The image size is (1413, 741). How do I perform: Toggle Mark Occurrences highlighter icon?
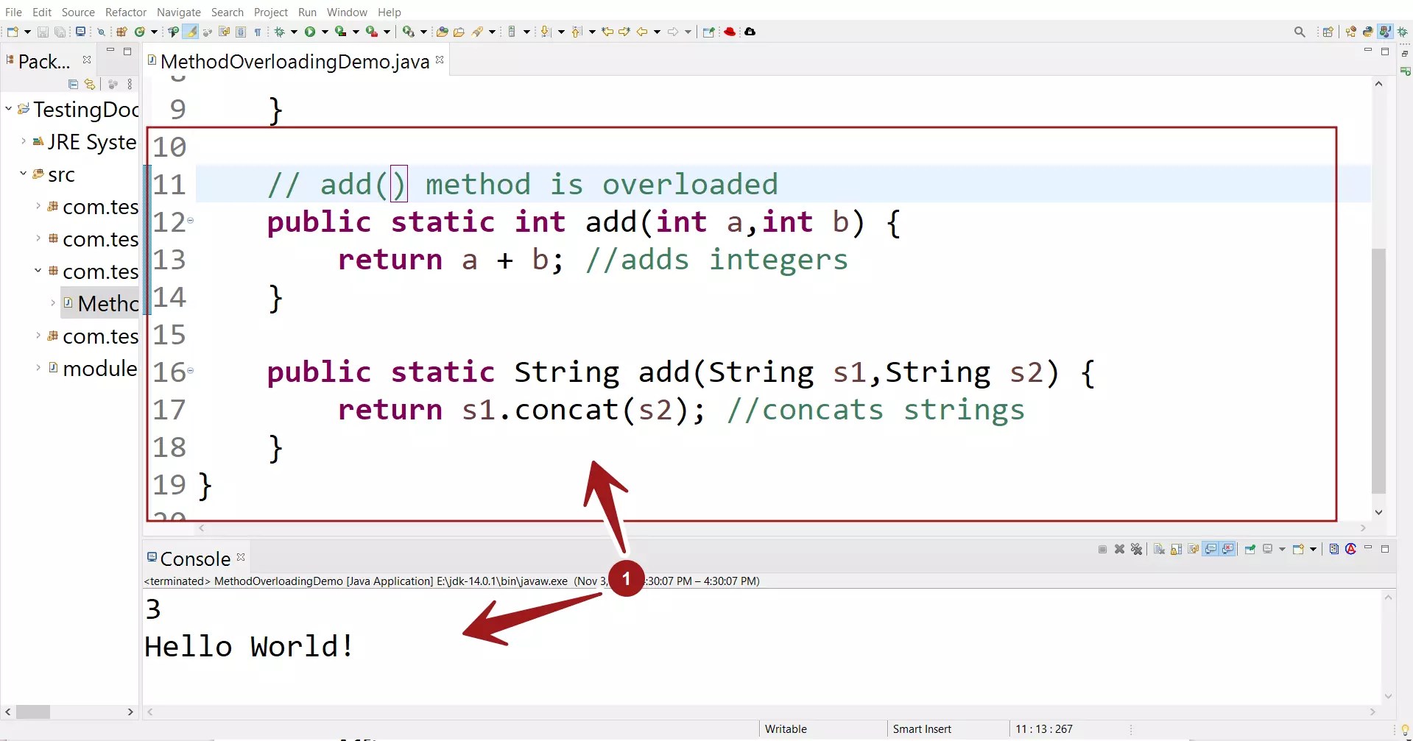[191, 32]
